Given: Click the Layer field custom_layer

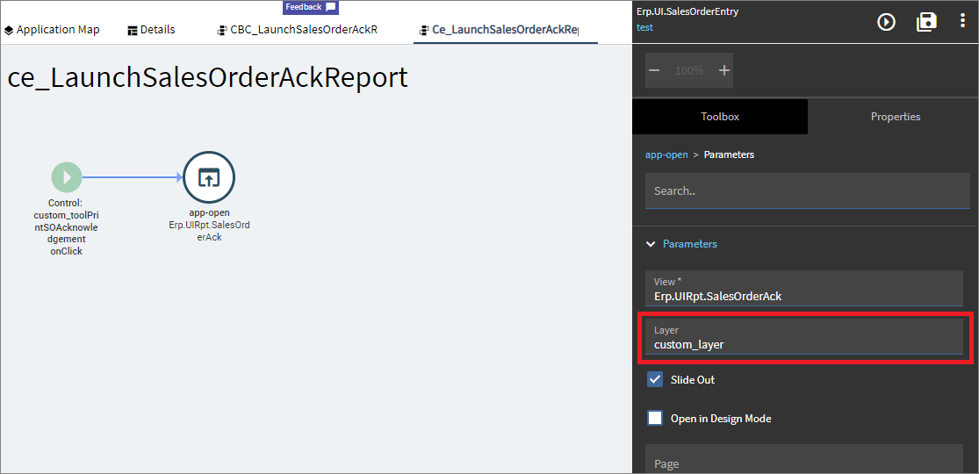Looking at the screenshot, I should coord(804,336).
